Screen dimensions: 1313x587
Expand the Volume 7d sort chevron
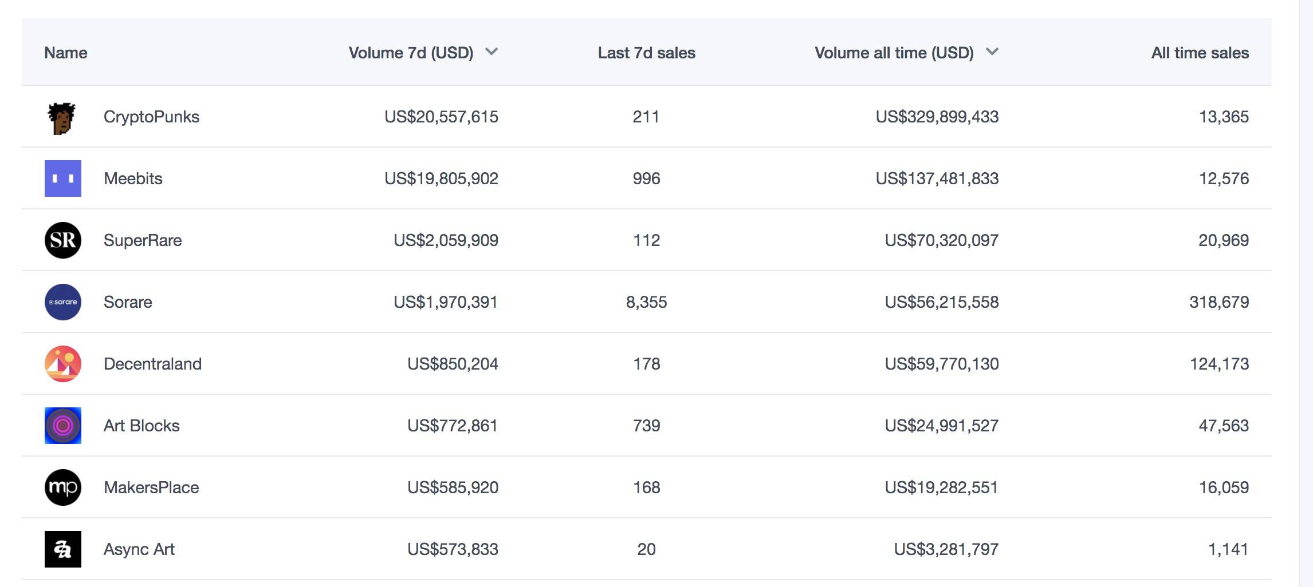pyautogui.click(x=492, y=52)
